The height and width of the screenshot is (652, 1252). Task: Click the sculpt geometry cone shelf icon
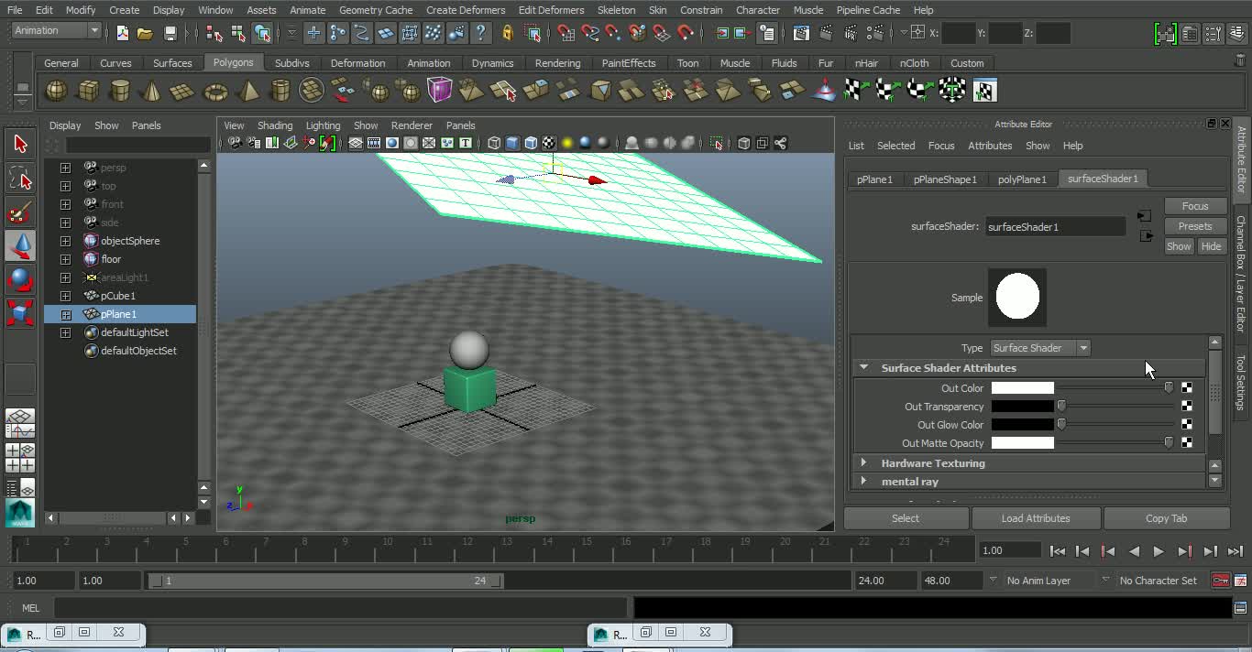pos(824,91)
